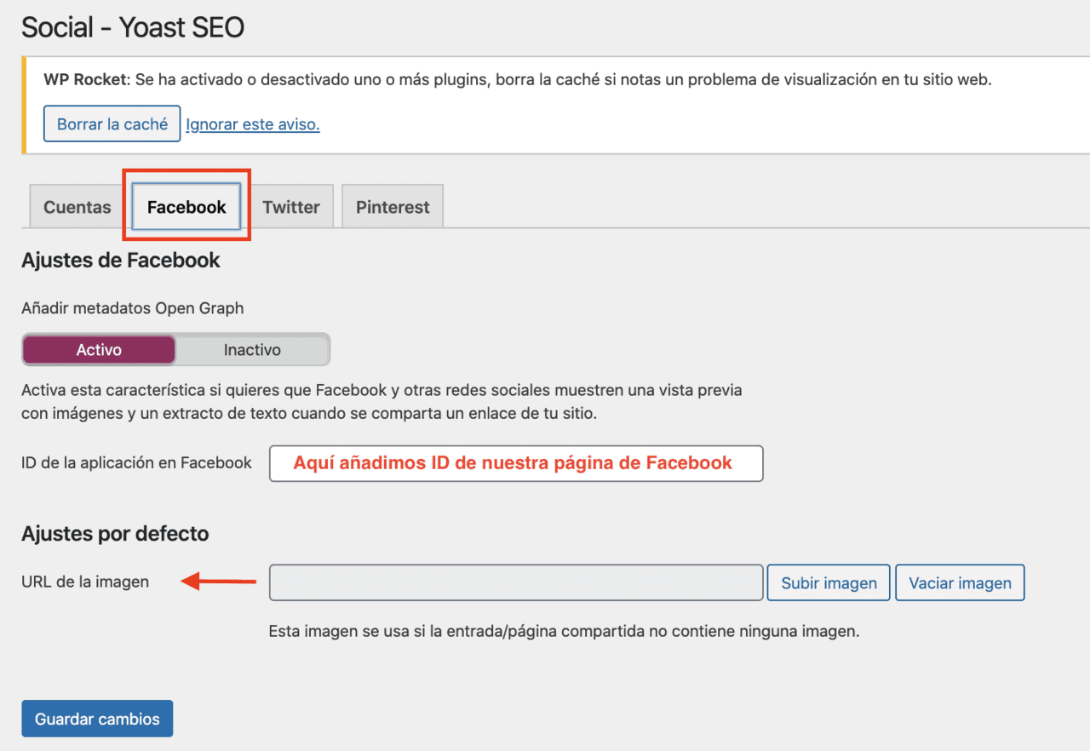Open the Pinterest tab
The width and height of the screenshot is (1090, 751).
pyautogui.click(x=393, y=207)
